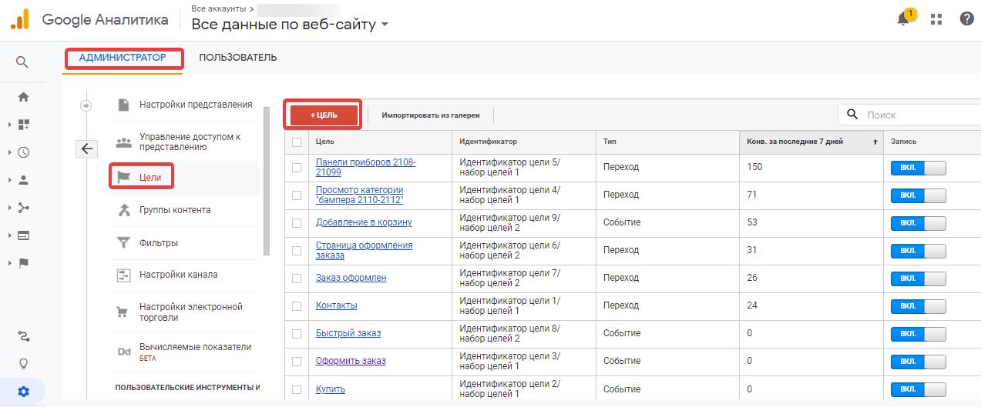This screenshot has height=407, width=981.
Task: Expand the Customization section arrow
Action: click(9, 124)
